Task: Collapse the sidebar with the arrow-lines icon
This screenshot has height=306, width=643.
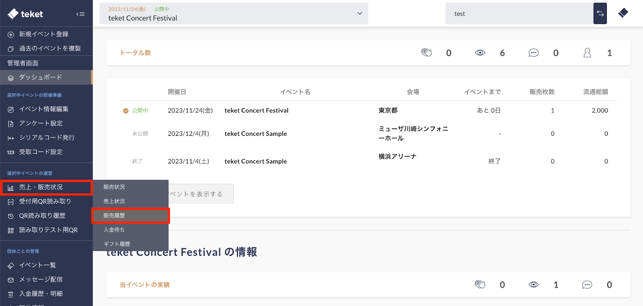Action: pos(80,14)
